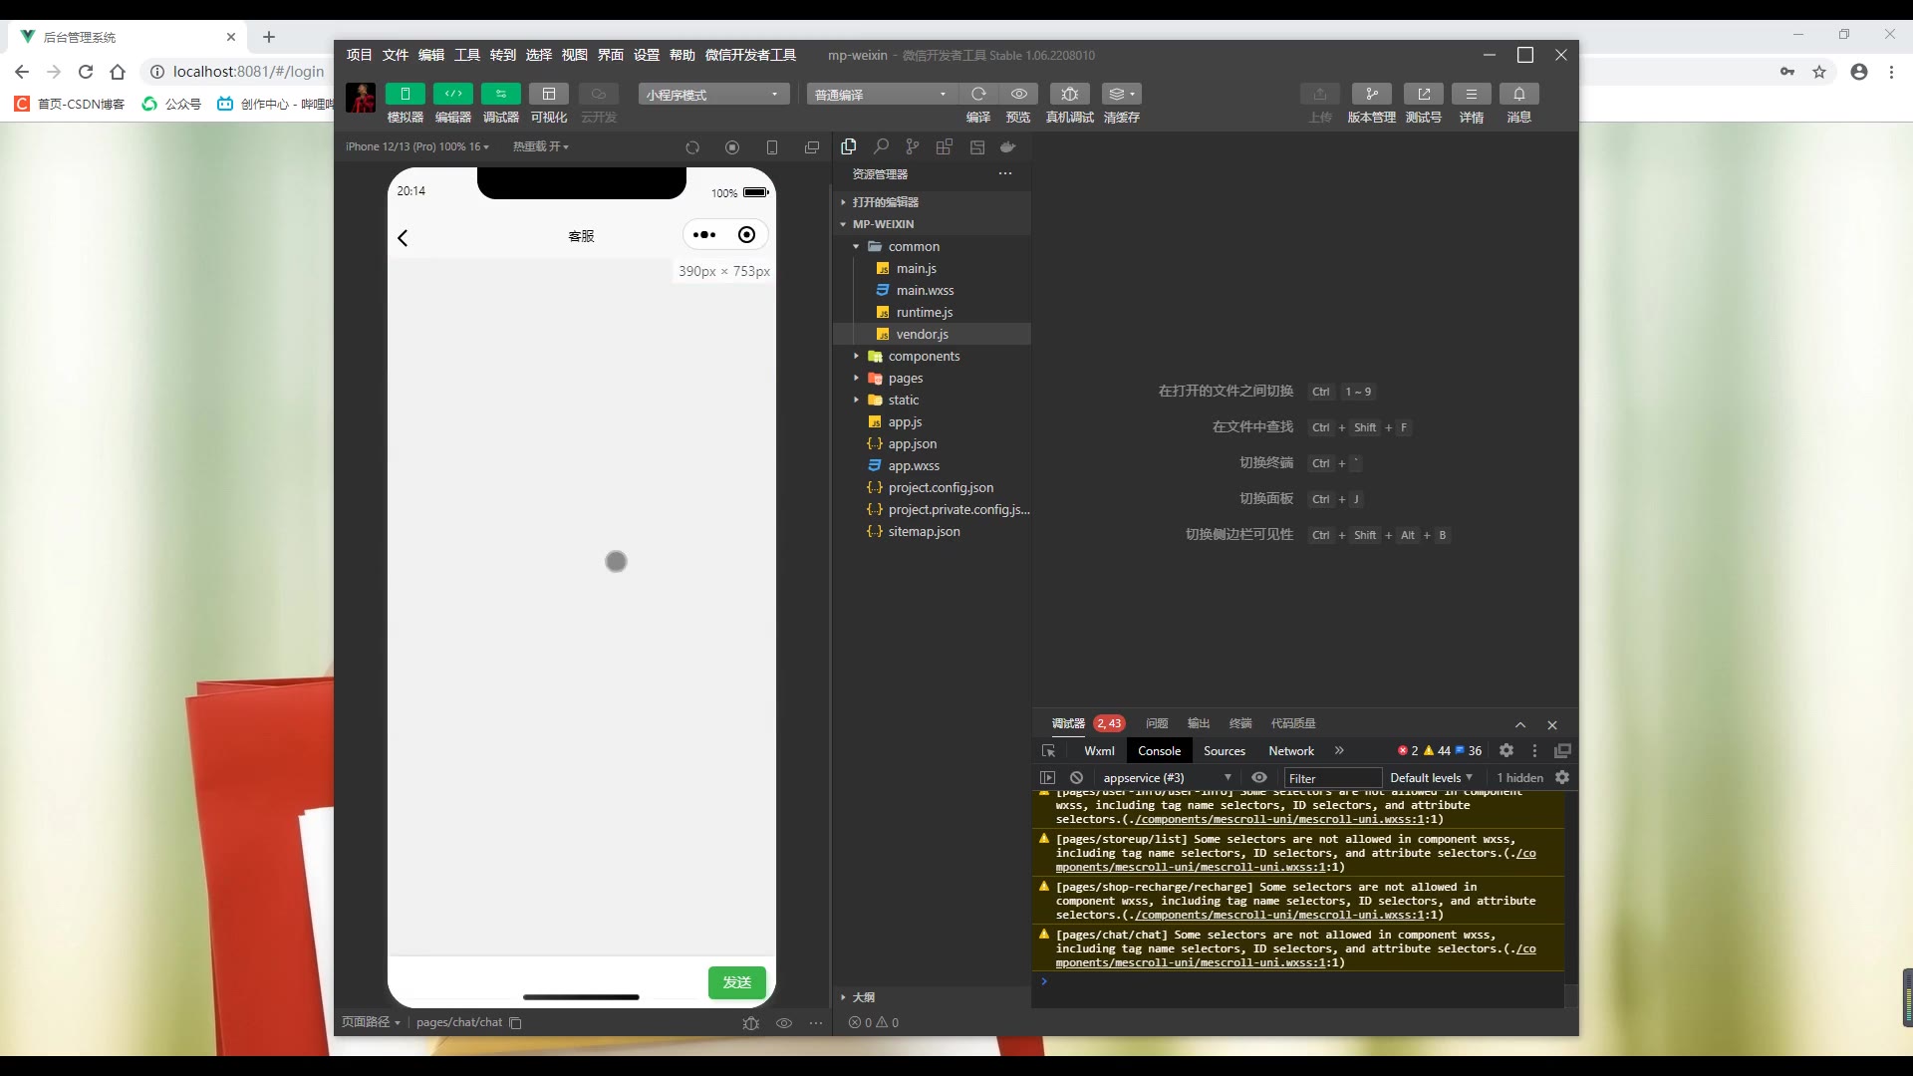Viewport: 1913px width, 1076px height.
Task: Open the 小程序模式 mode dropdown
Action: point(713,95)
